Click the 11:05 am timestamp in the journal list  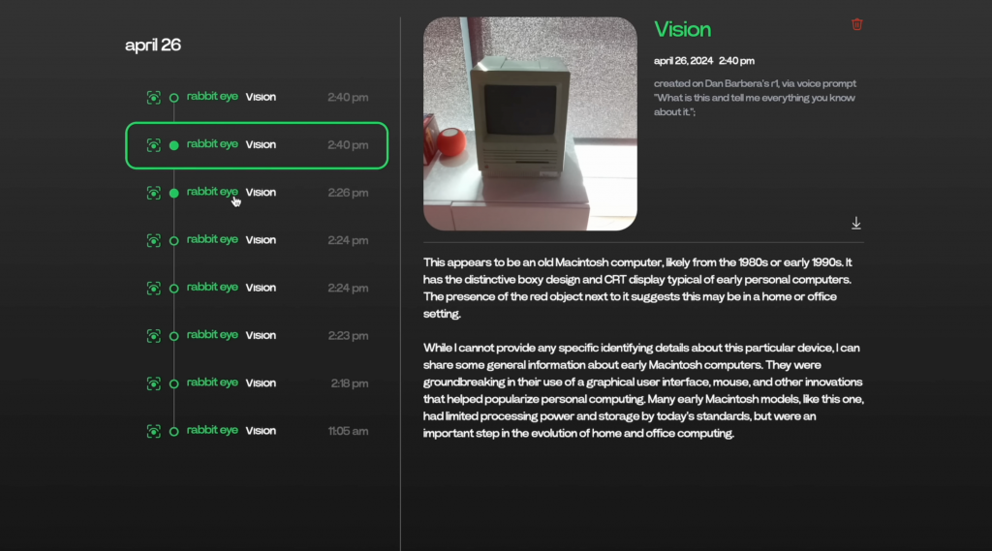point(346,431)
